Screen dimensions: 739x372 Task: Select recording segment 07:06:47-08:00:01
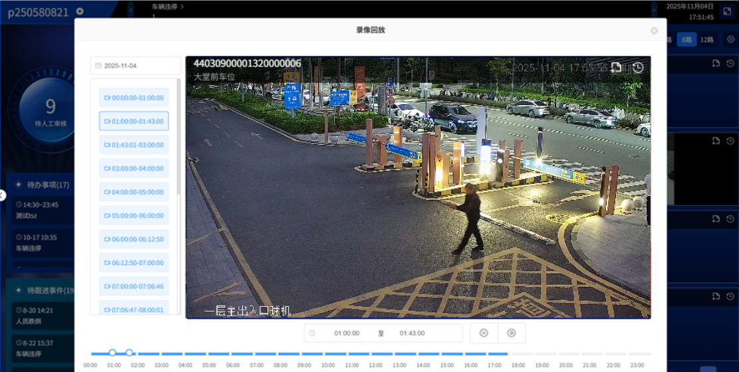134,308
